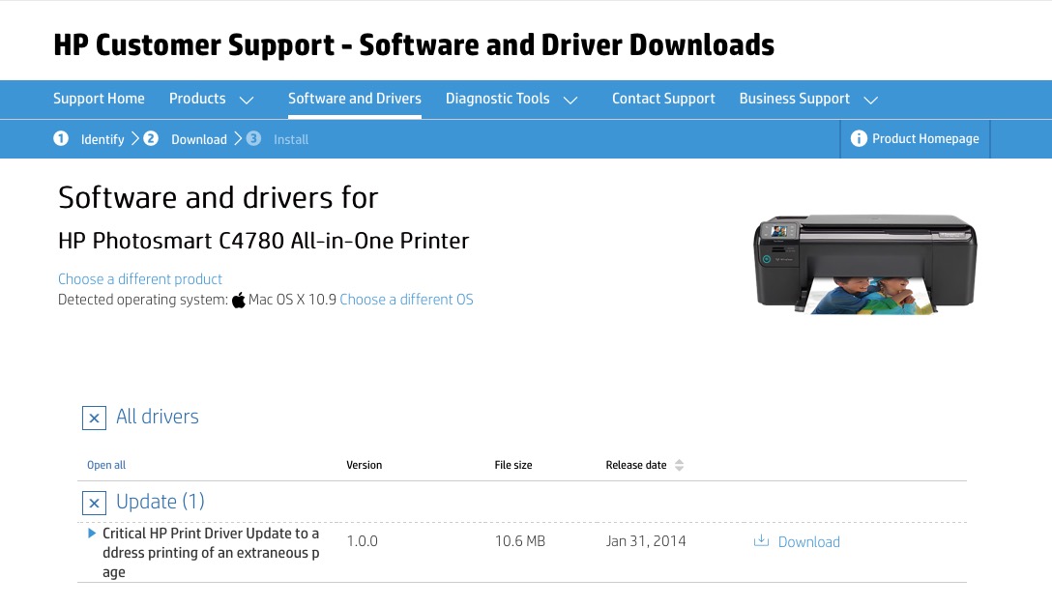Click the step 2 Download circle icon
The height and width of the screenshot is (607, 1052).
pyautogui.click(x=151, y=138)
